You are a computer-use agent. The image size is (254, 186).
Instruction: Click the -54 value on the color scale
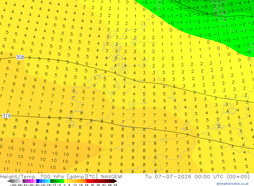[x=13, y=185]
